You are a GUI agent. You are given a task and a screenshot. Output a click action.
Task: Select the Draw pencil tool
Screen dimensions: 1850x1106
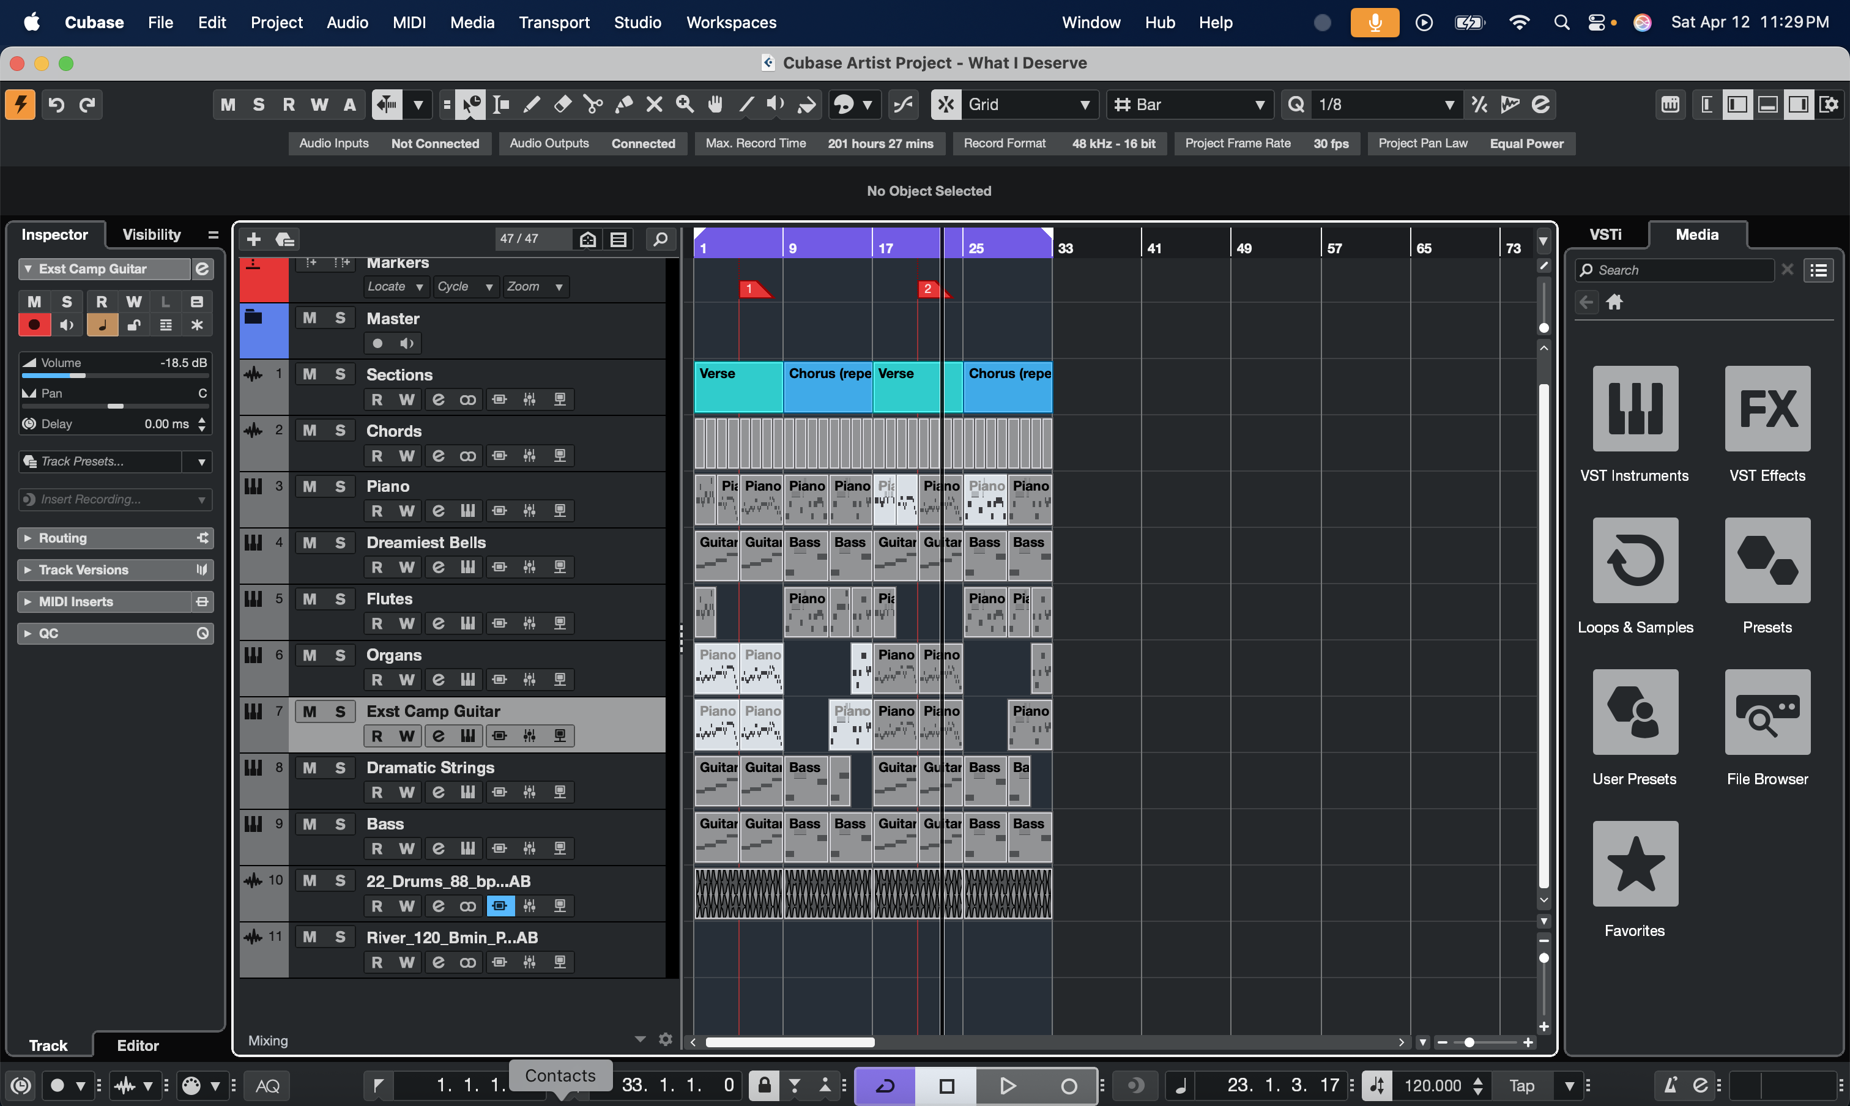point(532,105)
